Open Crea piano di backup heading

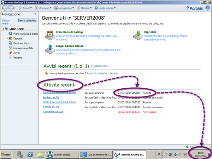coord(69,32)
